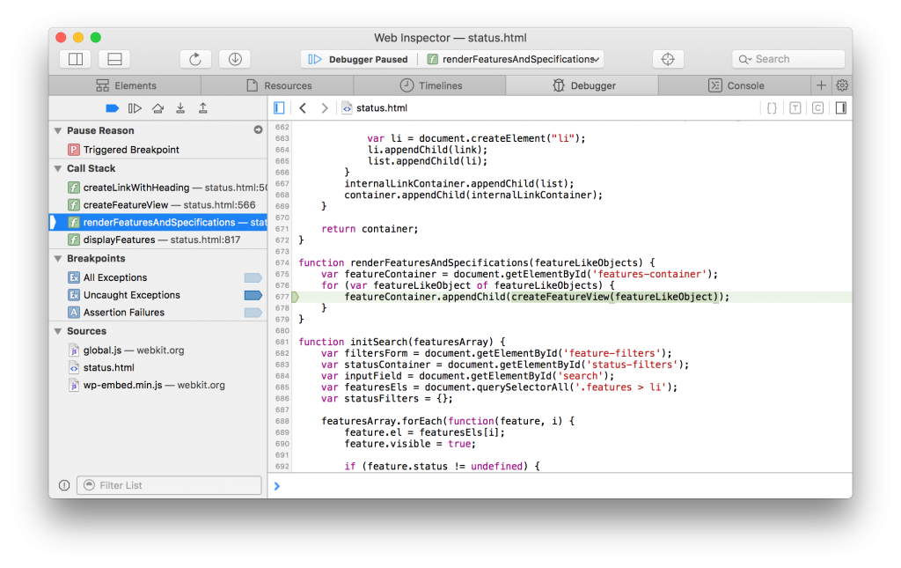The width and height of the screenshot is (901, 568).
Task: Click the Filter List input field
Action: click(169, 484)
